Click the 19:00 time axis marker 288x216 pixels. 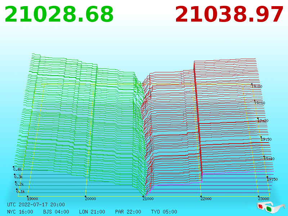pyautogui.click(x=257, y=86)
